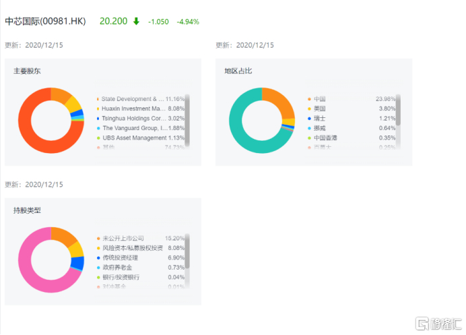This screenshot has height=335, width=466.
Task: Click the 中国香港 0.35% legend entry
Action: click(x=352, y=138)
